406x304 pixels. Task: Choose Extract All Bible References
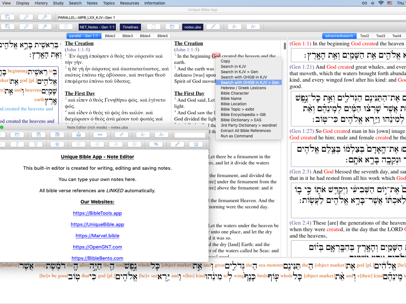[249, 130]
